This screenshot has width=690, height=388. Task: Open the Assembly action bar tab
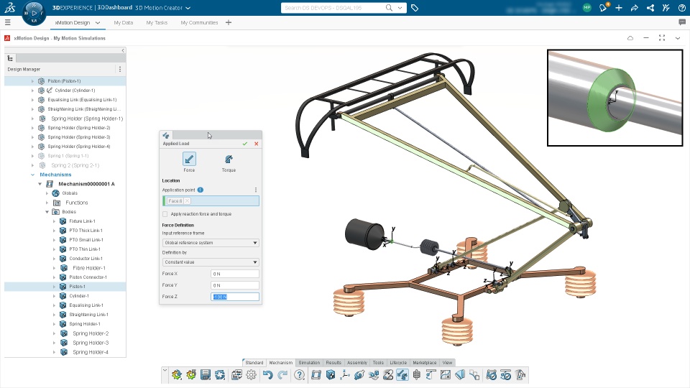(357, 362)
